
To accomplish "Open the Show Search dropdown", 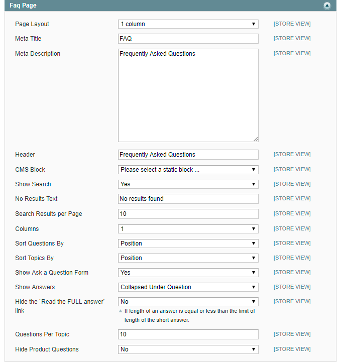I will click(x=188, y=184).
